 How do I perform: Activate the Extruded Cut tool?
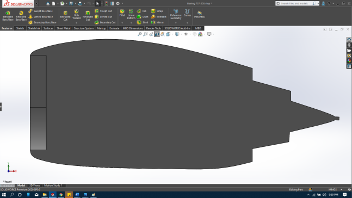click(65, 16)
